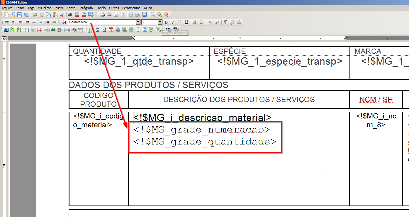The width and height of the screenshot is (409, 217).
Task: Click the insert hyperlink globe icon
Action: (x=118, y=30)
